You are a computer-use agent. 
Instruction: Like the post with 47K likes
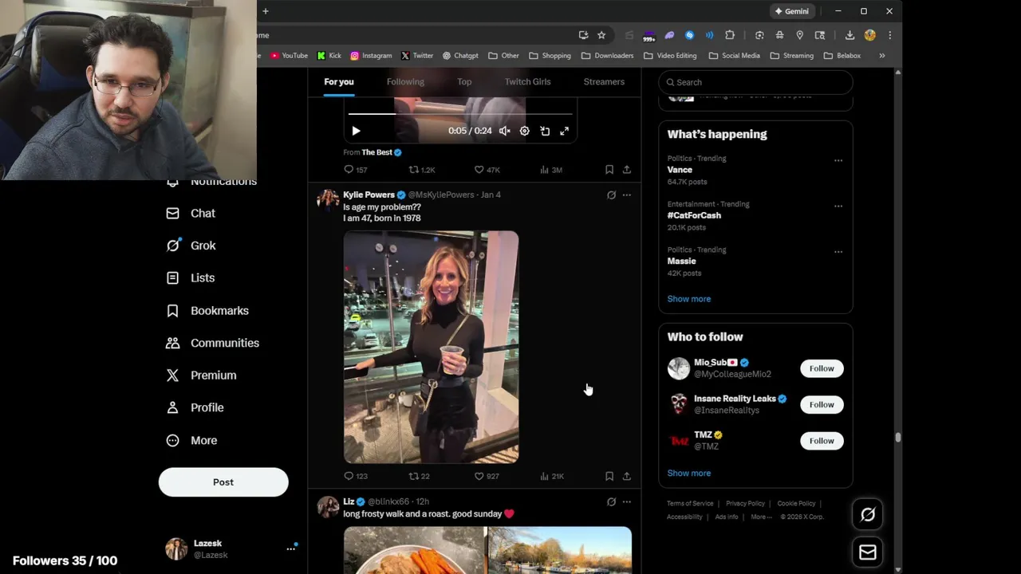(487, 170)
